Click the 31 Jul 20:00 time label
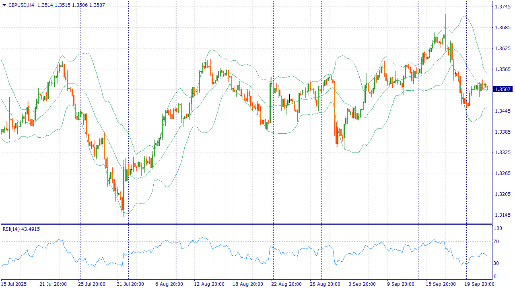Image resolution: width=515 pixels, height=289 pixels. click(130, 284)
